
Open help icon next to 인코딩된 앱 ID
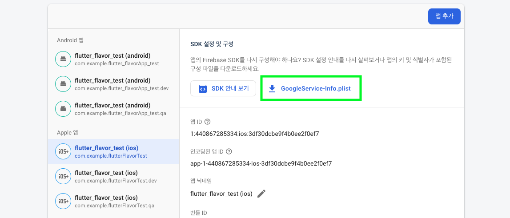pyautogui.click(x=229, y=151)
